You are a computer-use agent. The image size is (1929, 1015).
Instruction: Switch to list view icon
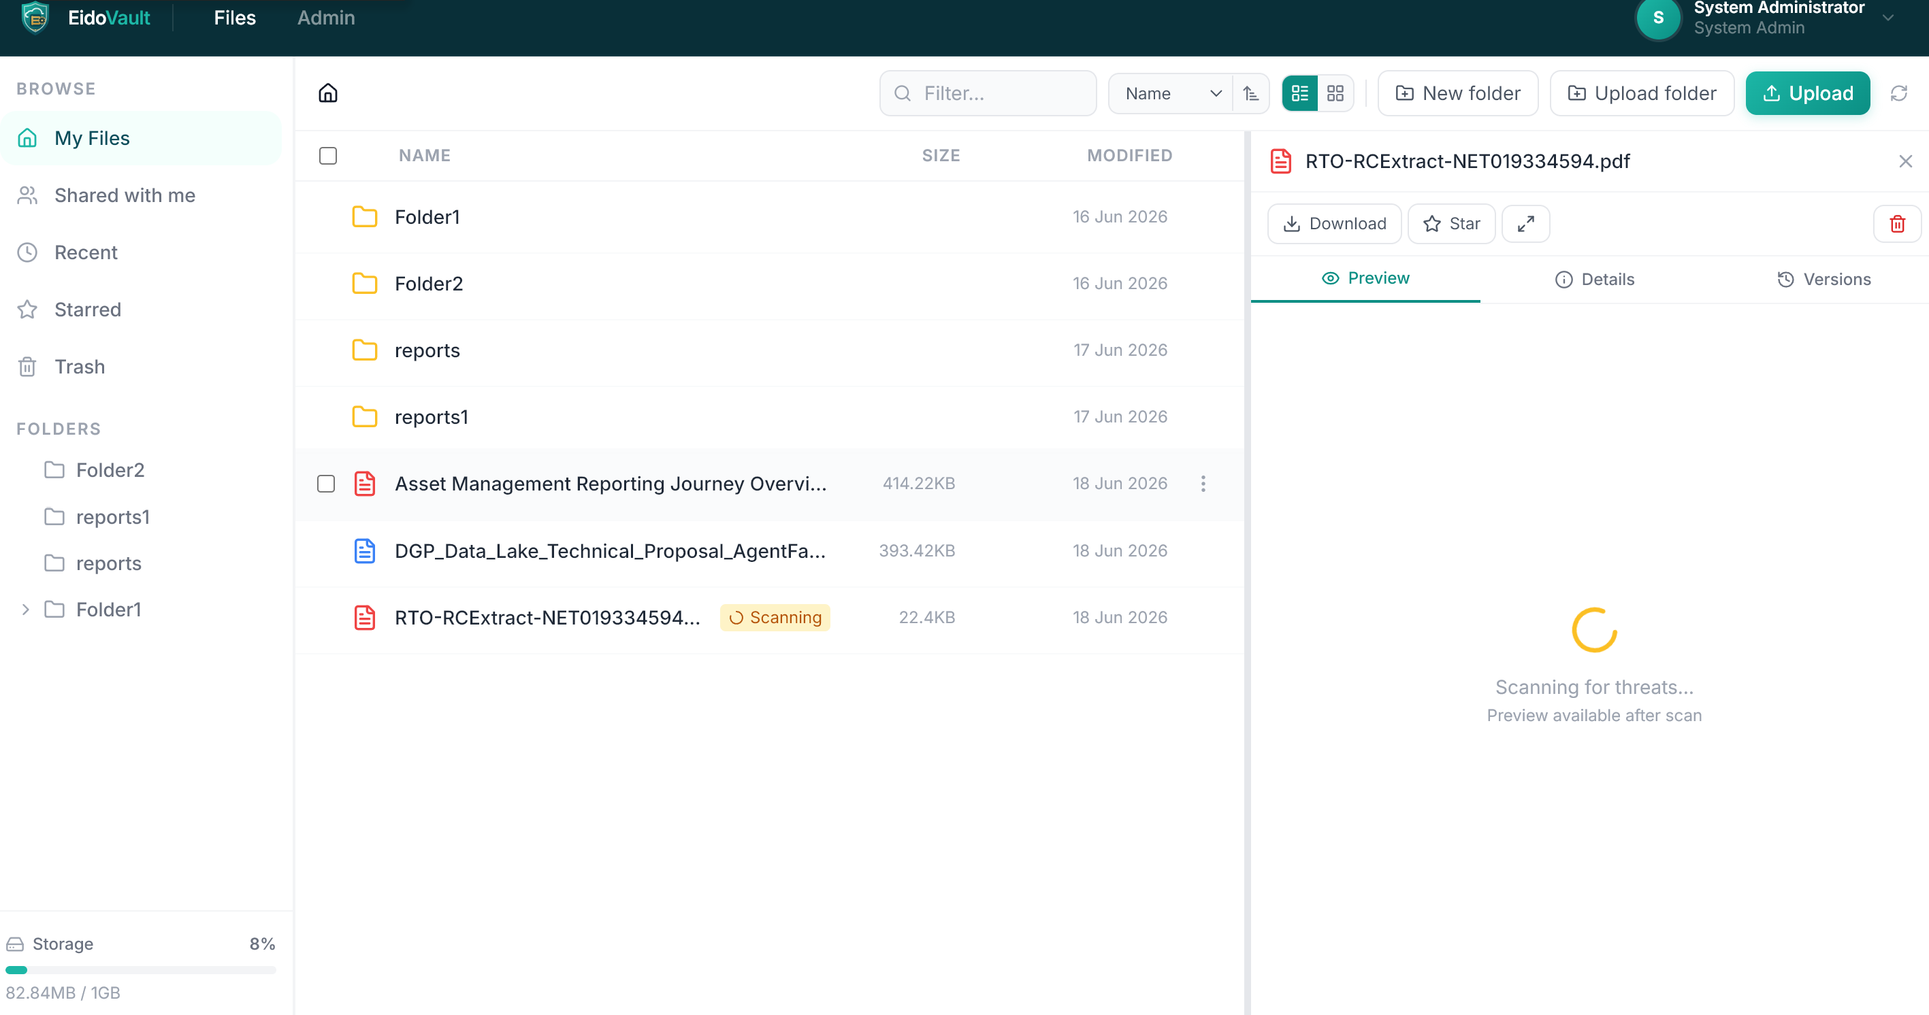1300,93
